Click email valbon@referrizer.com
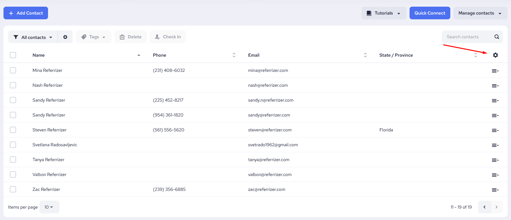This screenshot has width=511, height=220. pyautogui.click(x=270, y=174)
